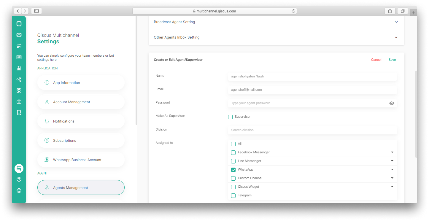Enable the Supervisor checkbox
429x221 pixels.
point(230,117)
